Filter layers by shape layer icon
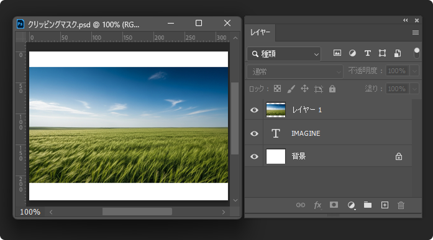Viewport: 433px width, 240px height. pos(382,53)
